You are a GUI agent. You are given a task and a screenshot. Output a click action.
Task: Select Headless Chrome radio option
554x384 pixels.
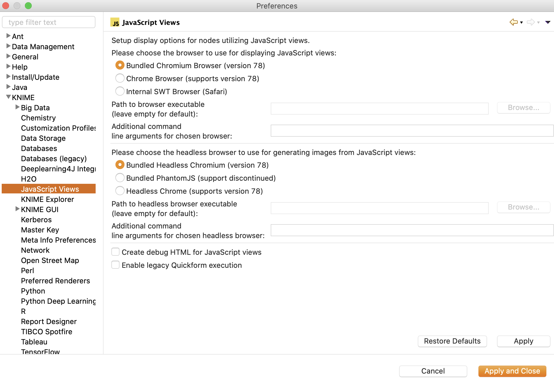coord(120,191)
